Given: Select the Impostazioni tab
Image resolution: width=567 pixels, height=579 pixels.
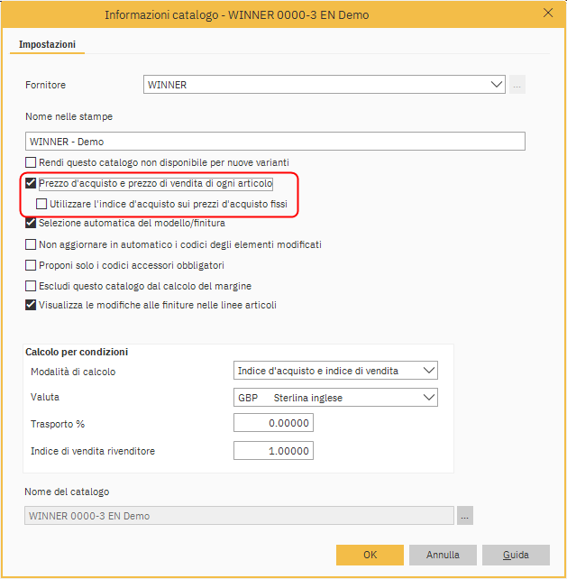Looking at the screenshot, I should pyautogui.click(x=48, y=44).
